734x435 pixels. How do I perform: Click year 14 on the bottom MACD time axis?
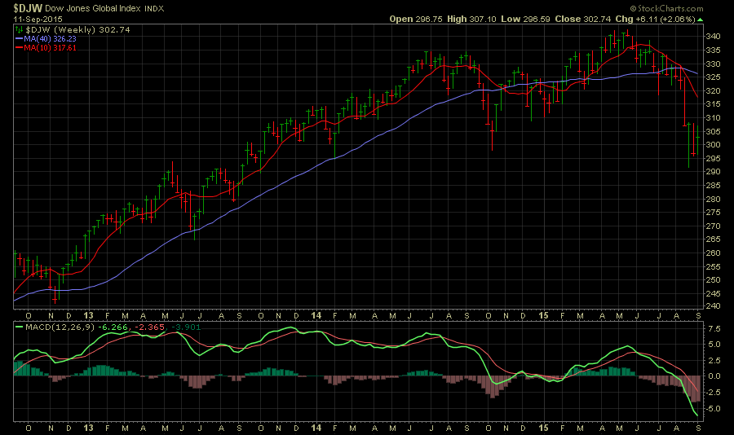pyautogui.click(x=316, y=428)
